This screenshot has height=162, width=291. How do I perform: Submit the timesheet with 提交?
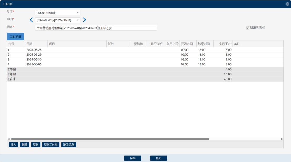[158, 158]
